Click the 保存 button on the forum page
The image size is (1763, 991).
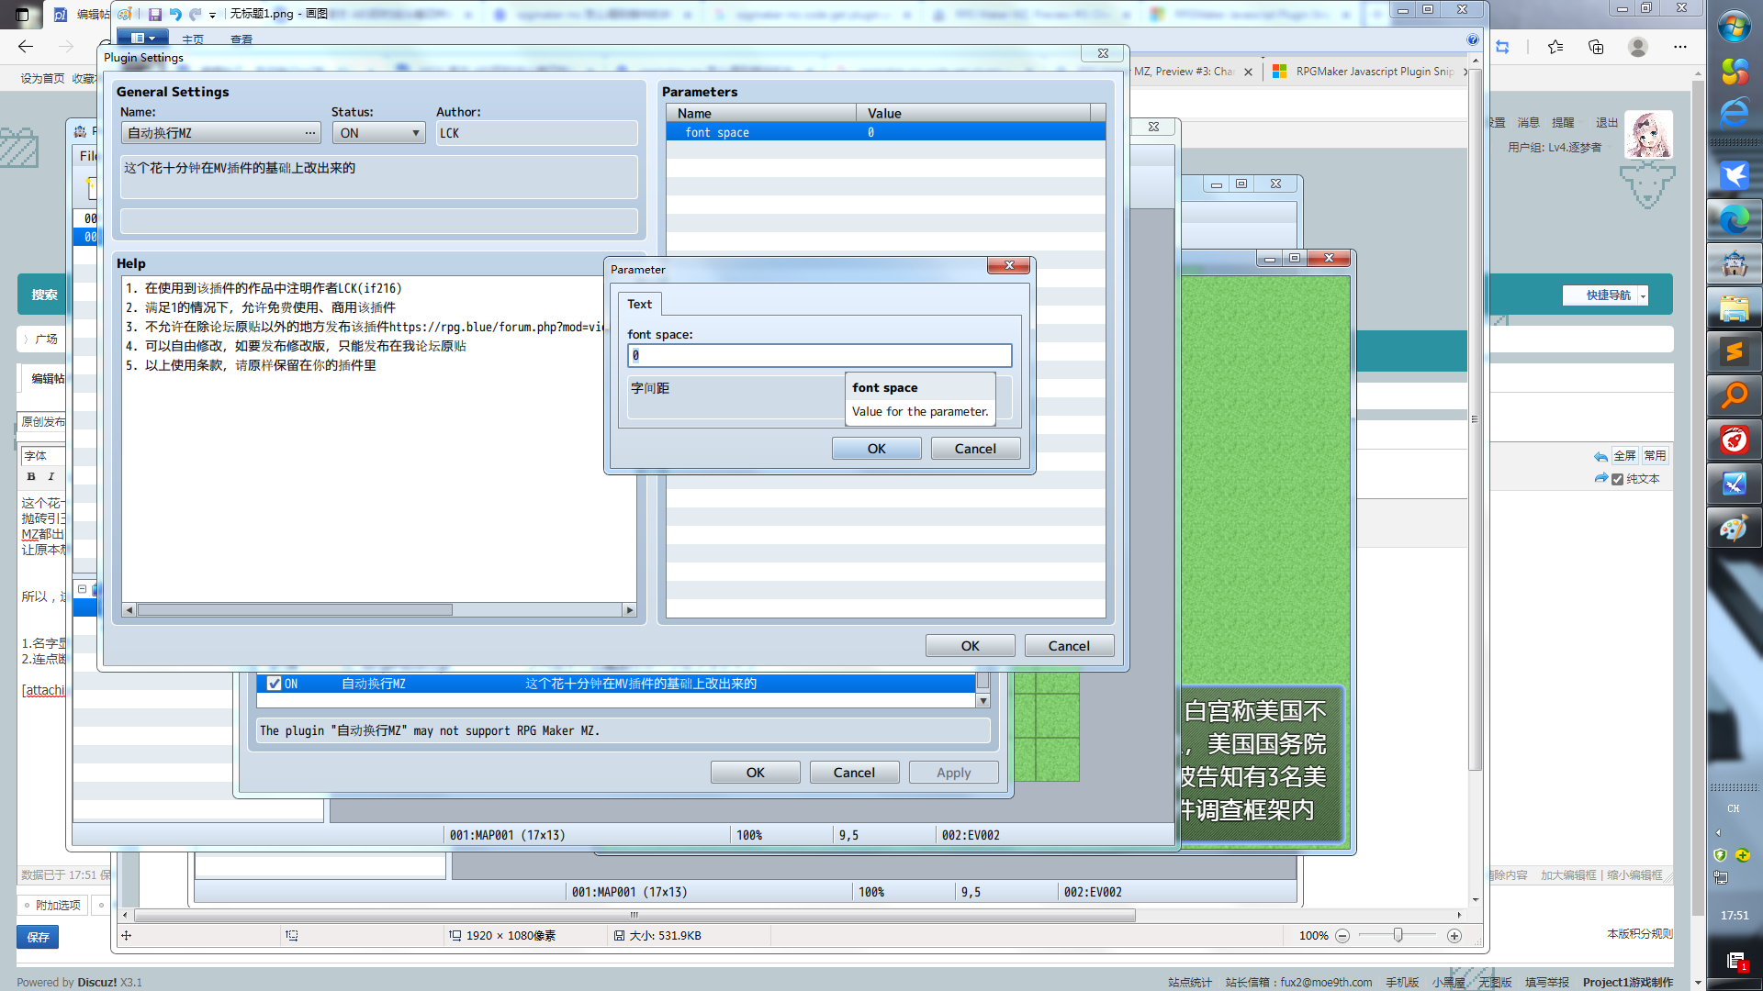(x=38, y=937)
